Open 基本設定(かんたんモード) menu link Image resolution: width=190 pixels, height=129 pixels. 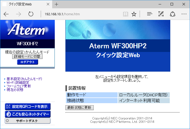(24, 79)
